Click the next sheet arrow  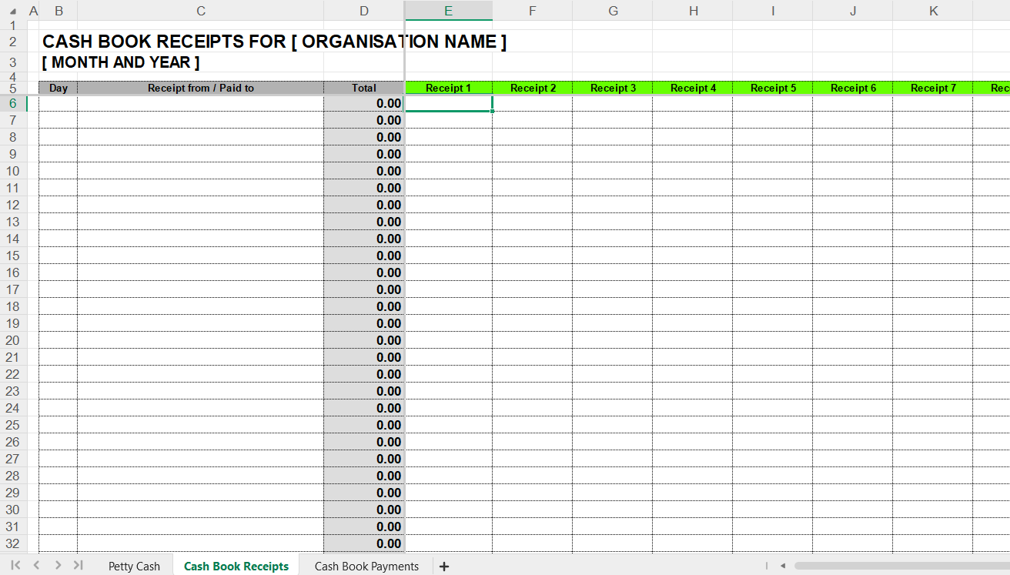tap(58, 565)
